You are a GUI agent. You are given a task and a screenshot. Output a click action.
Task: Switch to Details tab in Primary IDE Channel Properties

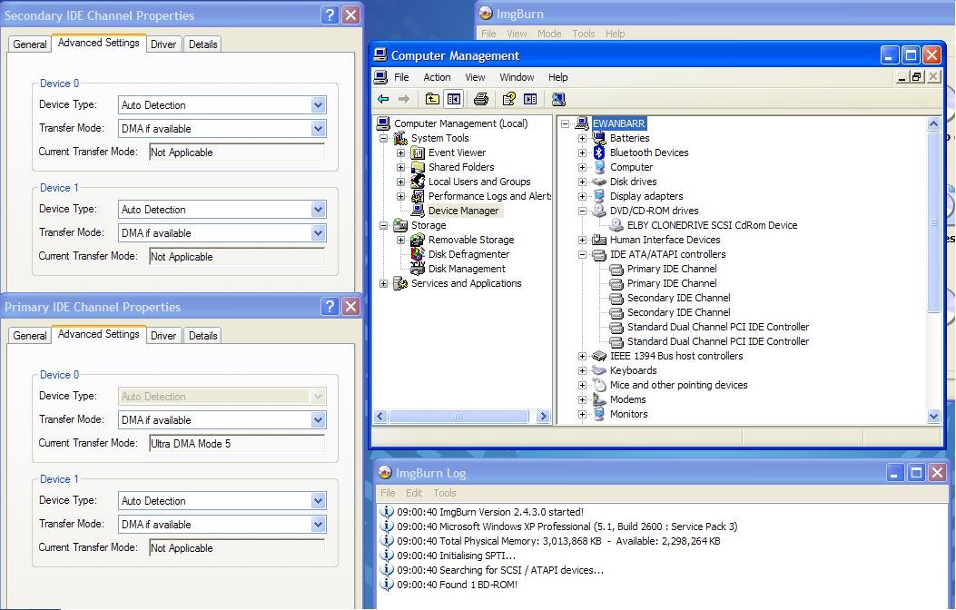click(203, 335)
